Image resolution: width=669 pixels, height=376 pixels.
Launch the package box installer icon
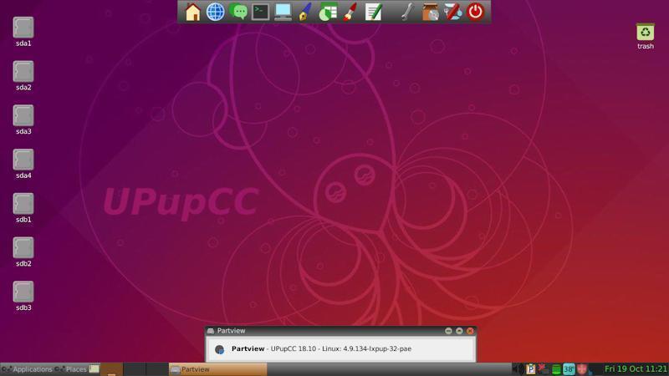[x=430, y=12]
